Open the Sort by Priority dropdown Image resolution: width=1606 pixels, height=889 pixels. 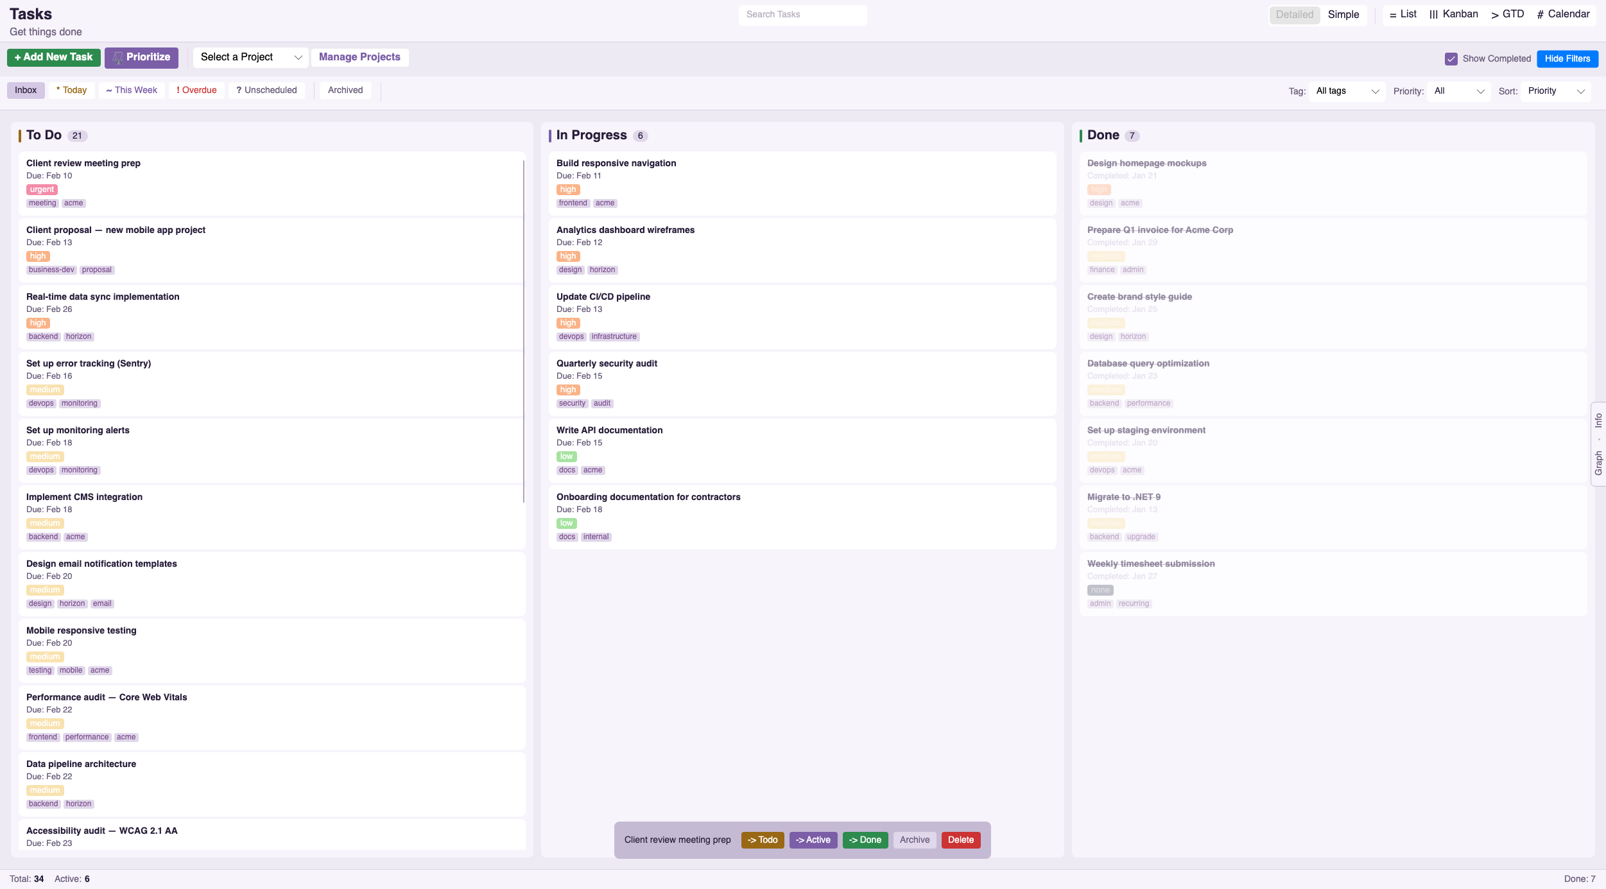pyautogui.click(x=1555, y=91)
